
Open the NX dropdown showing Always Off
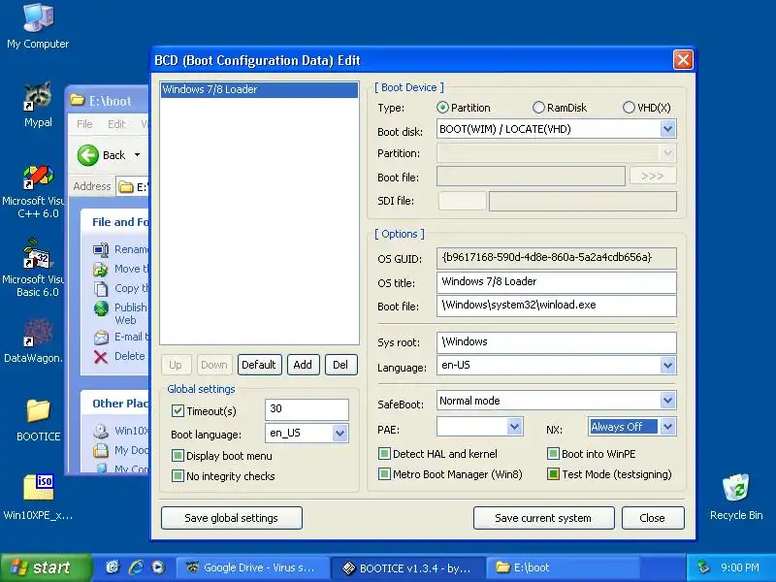coord(667,427)
